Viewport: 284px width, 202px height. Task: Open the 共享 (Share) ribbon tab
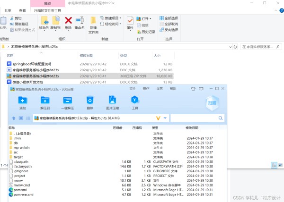[x=8, y=11]
